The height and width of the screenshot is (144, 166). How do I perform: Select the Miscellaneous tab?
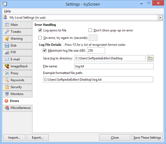(x=18, y=108)
